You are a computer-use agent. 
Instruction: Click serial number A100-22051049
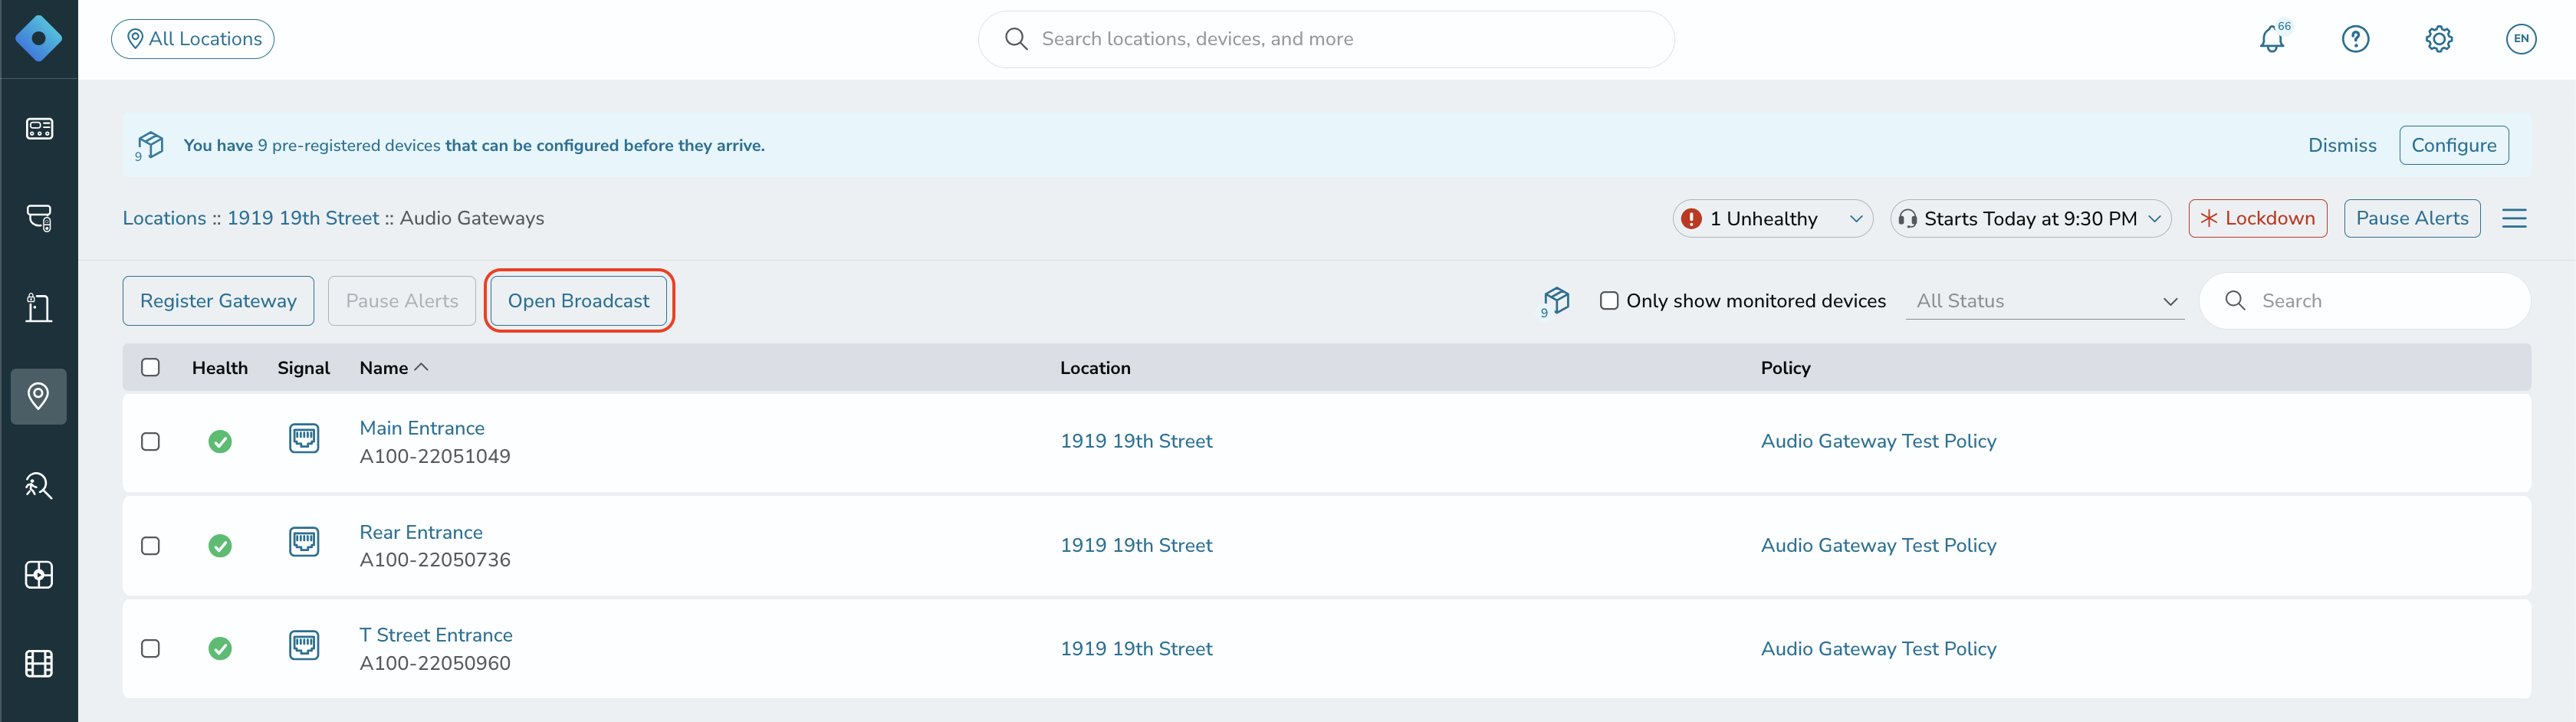[435, 456]
